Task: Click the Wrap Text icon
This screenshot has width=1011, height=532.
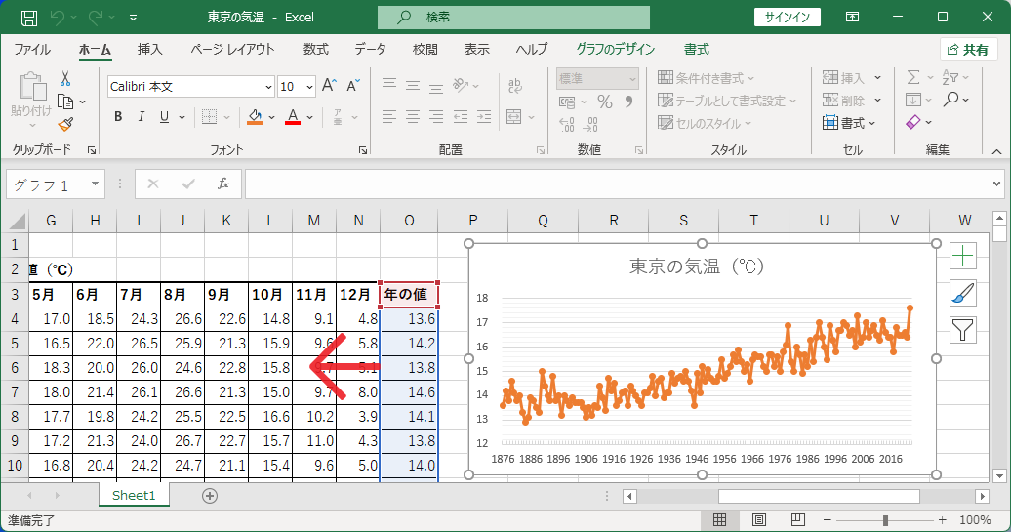Action: 515,85
